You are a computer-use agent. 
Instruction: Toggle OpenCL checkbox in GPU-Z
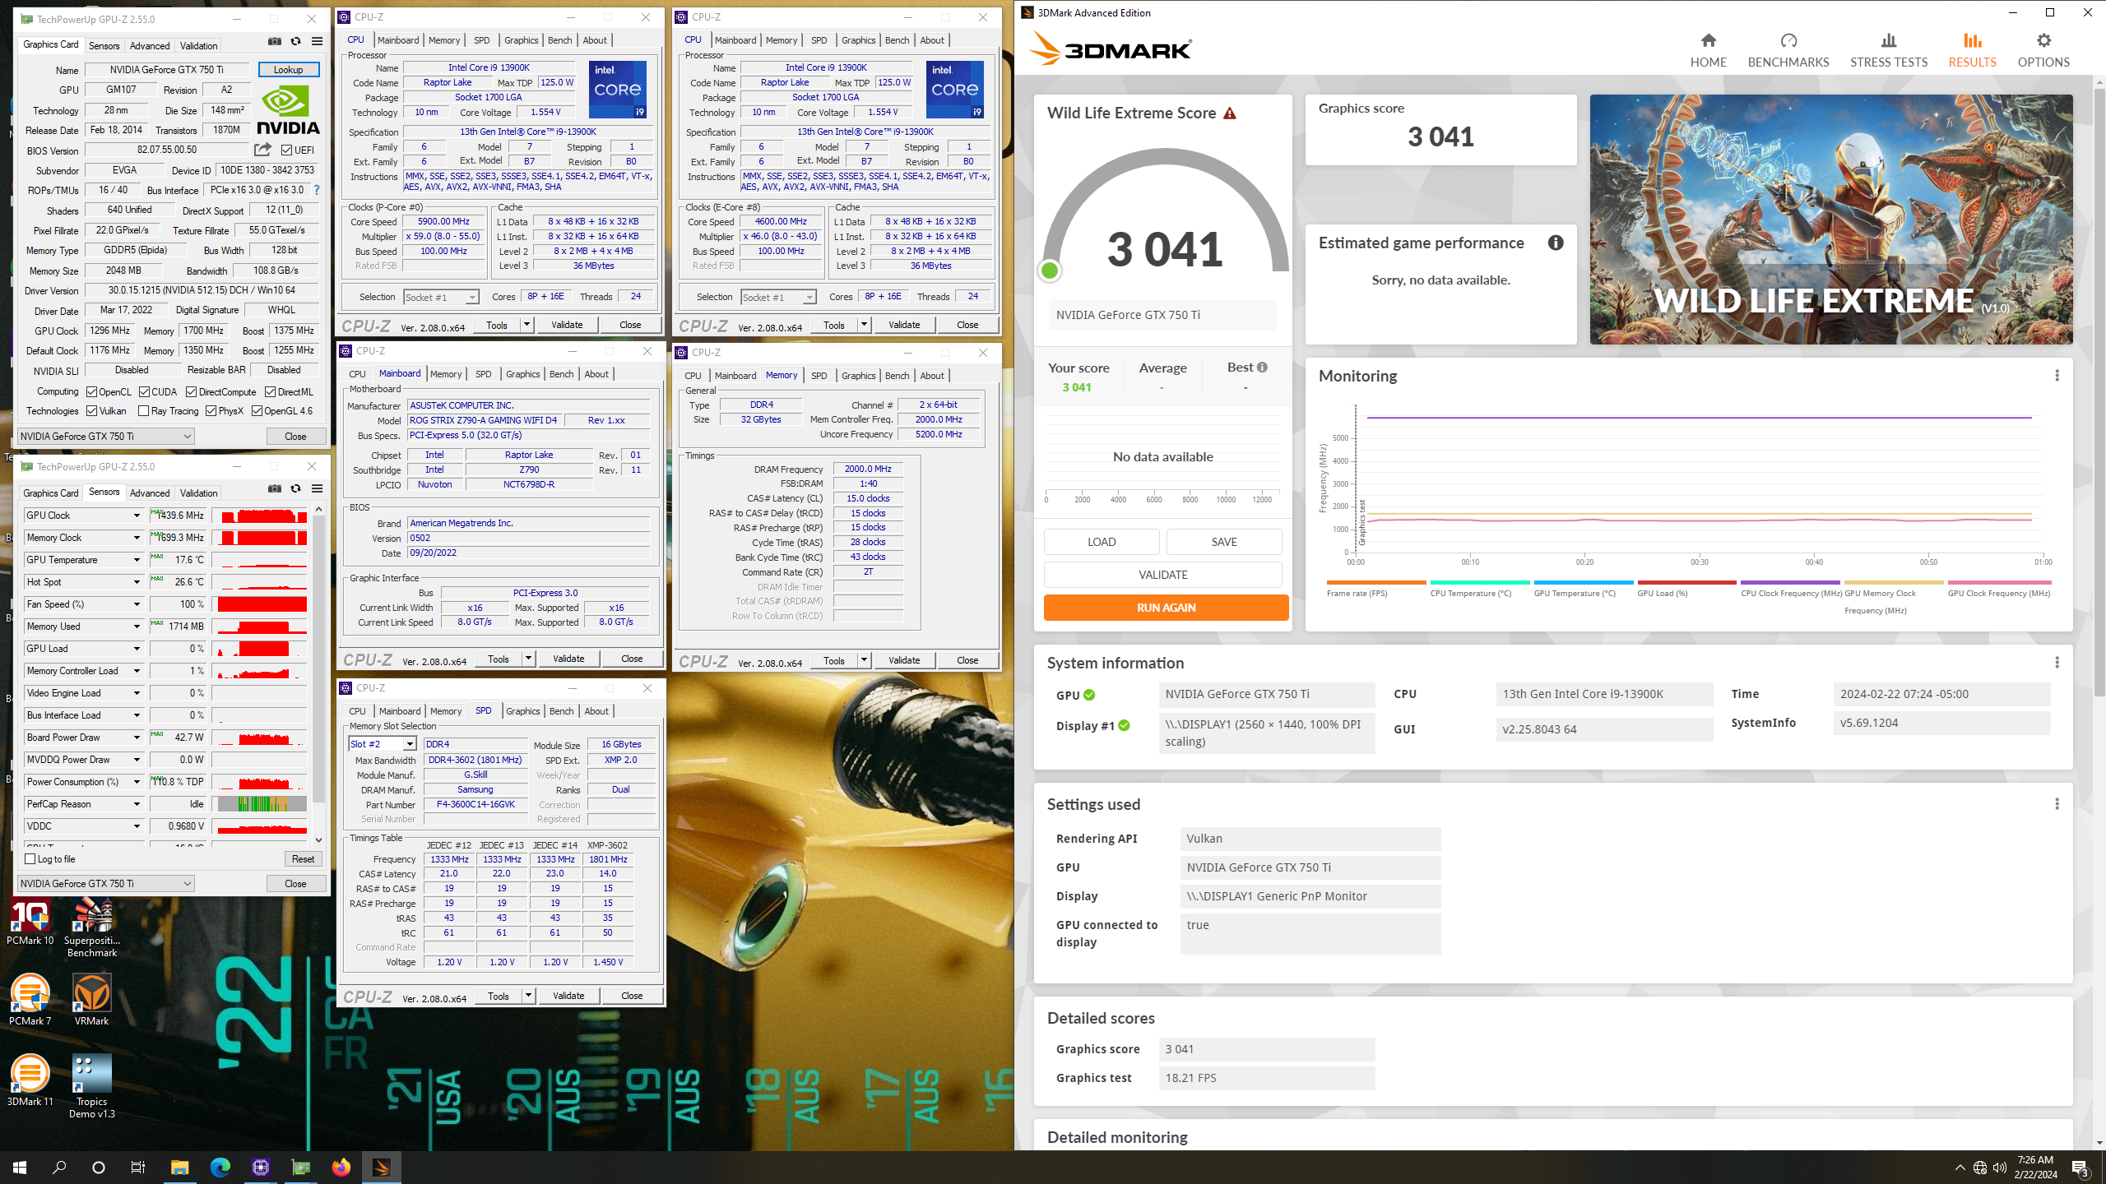(92, 392)
